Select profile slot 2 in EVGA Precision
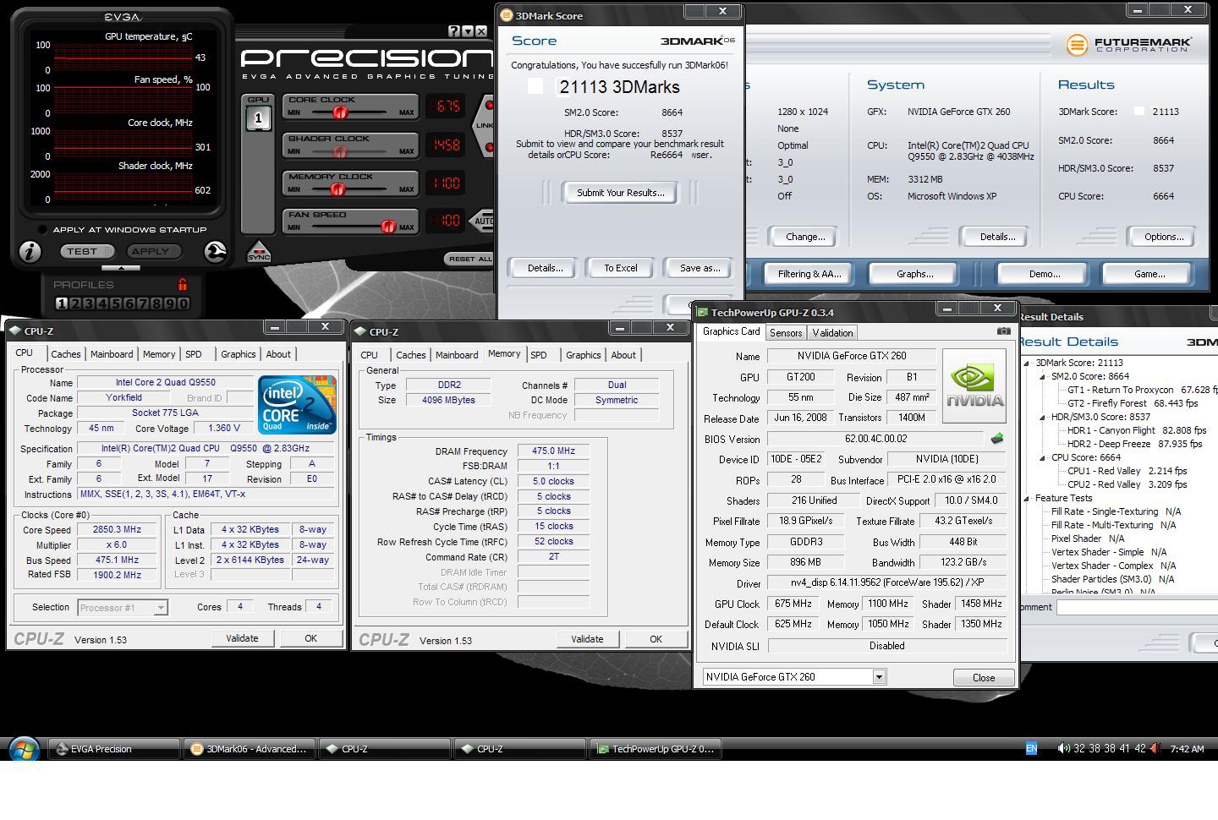Viewport: 1218px width, 820px height. (74, 303)
